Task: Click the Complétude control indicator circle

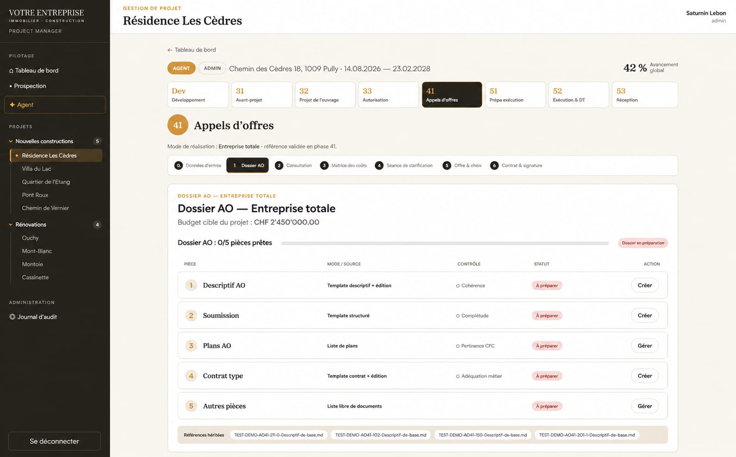Action: click(x=458, y=316)
